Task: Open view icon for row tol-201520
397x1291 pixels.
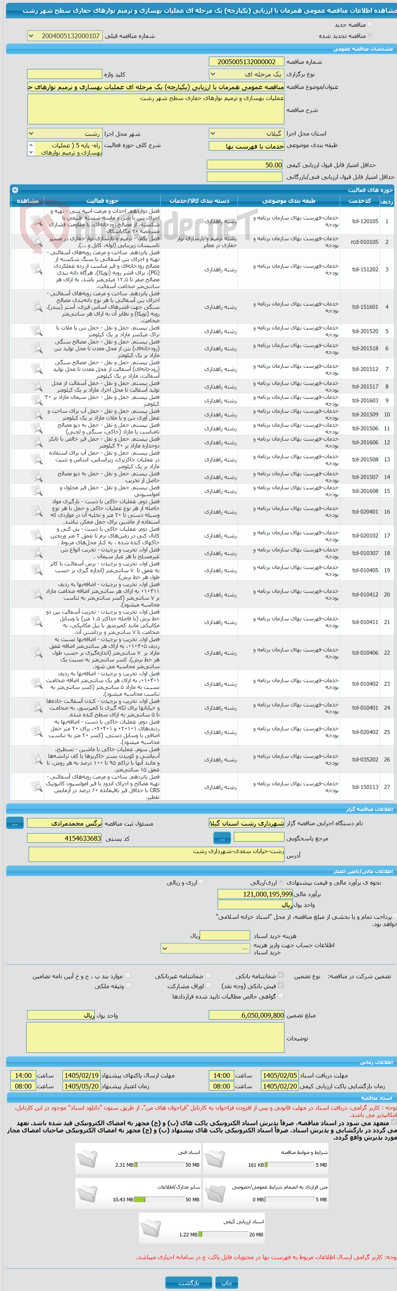Action: pos(36,331)
